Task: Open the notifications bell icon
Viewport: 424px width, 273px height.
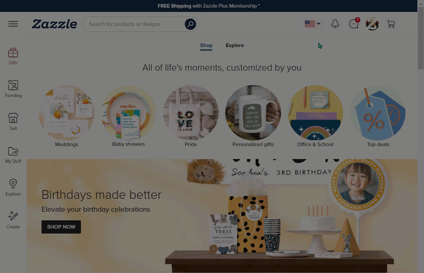Action: tap(335, 24)
